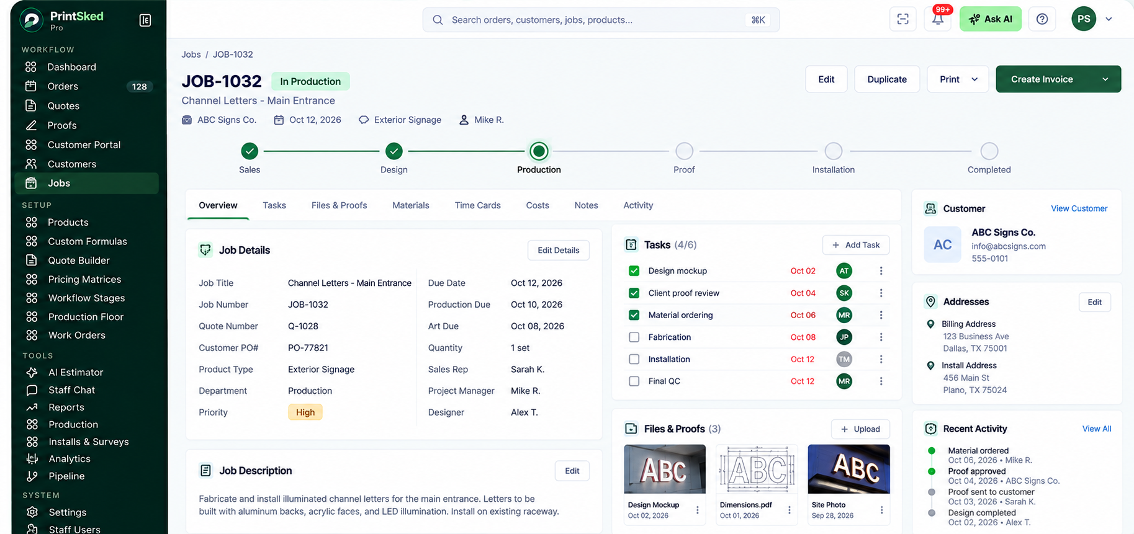
Task: Click the Add Task button
Action: click(x=856, y=245)
